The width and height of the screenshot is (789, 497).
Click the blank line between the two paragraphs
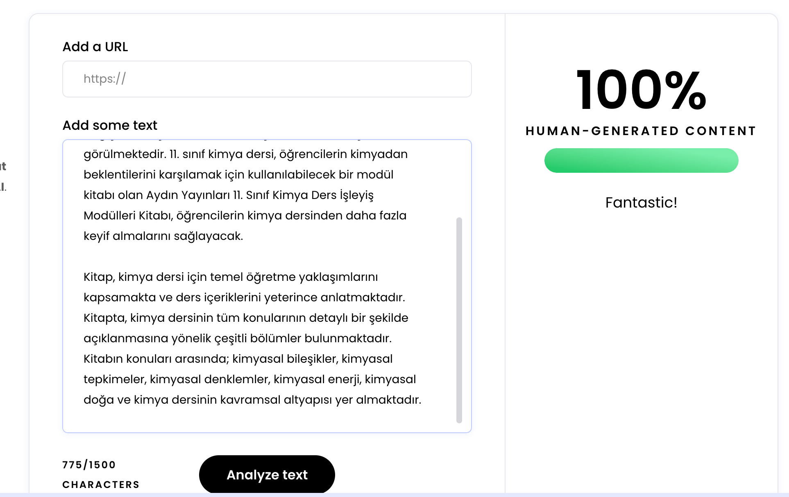click(259, 257)
